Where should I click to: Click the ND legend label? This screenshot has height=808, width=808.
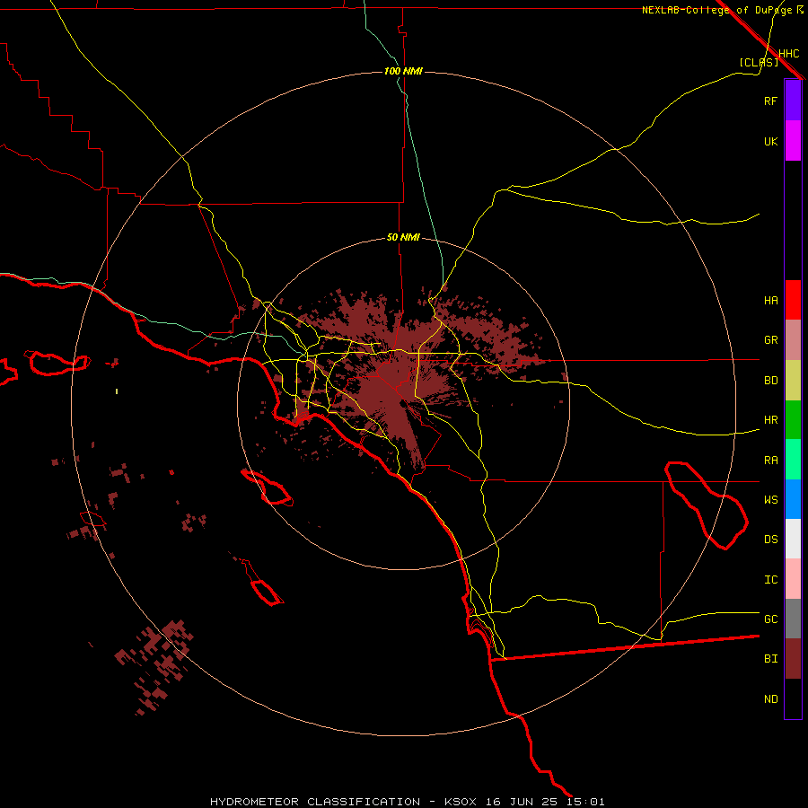pos(770,698)
